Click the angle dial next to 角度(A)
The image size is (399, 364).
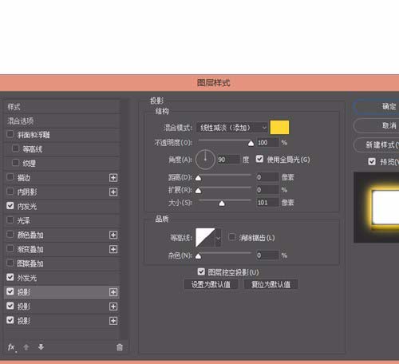205,160
